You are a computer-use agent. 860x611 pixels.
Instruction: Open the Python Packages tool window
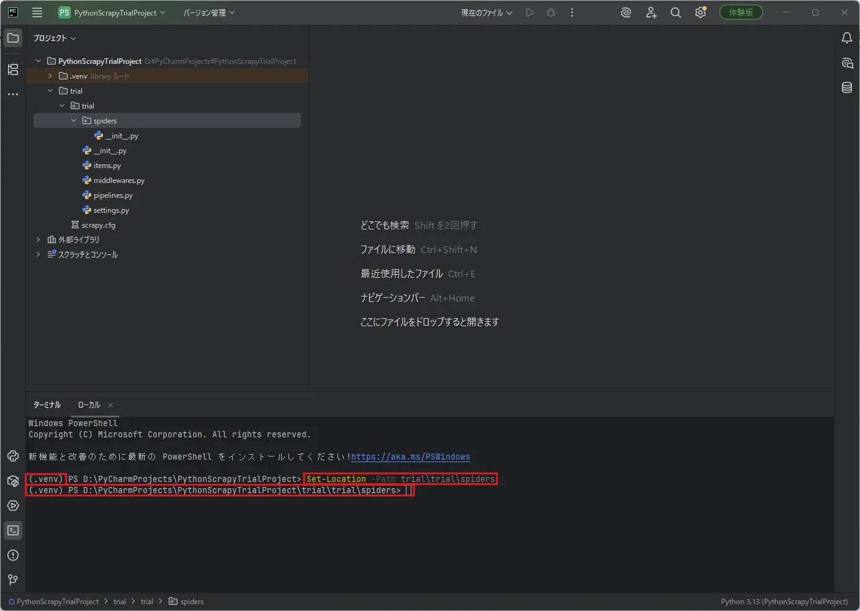click(x=13, y=481)
